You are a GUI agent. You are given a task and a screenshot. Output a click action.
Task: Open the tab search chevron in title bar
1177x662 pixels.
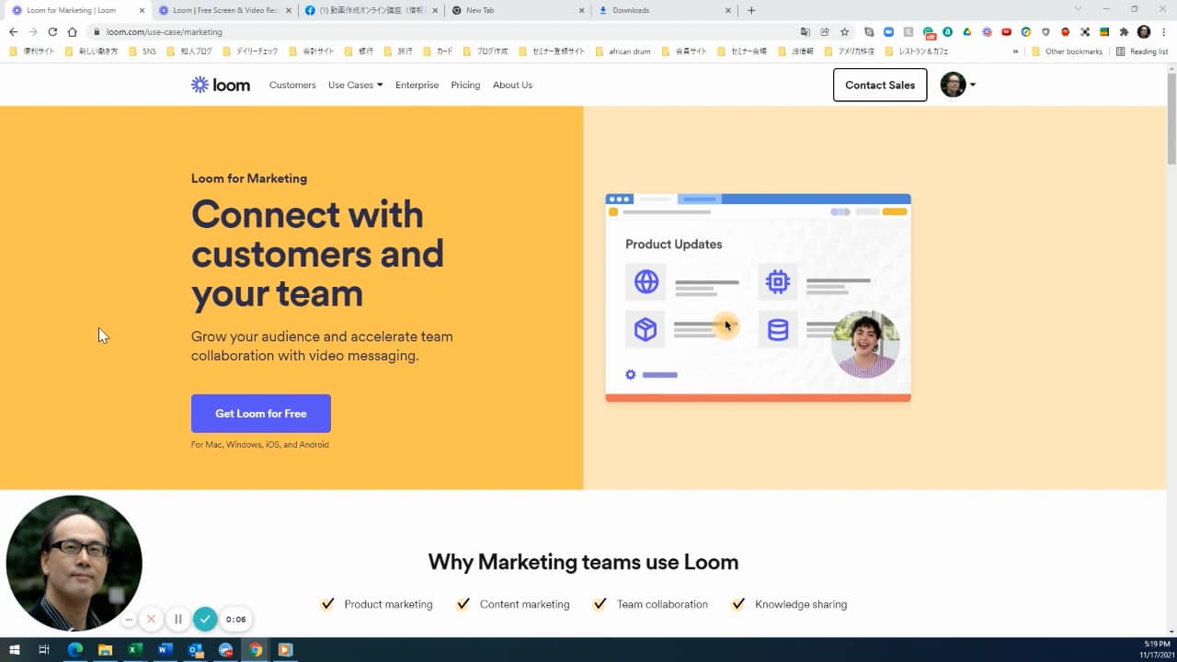coord(1079,9)
